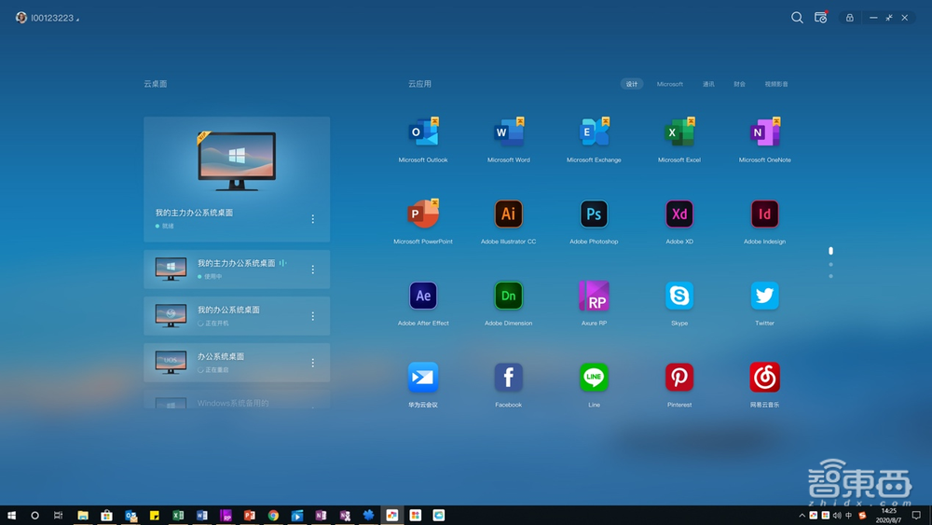Click the Windows Start button in taskbar
Viewport: 932px width, 525px height.
coord(12,516)
